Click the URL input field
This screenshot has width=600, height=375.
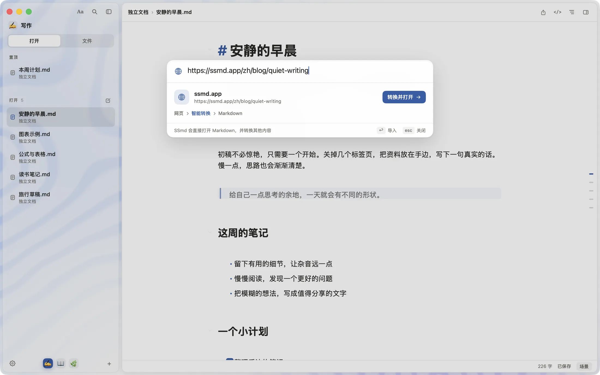tap(300, 71)
